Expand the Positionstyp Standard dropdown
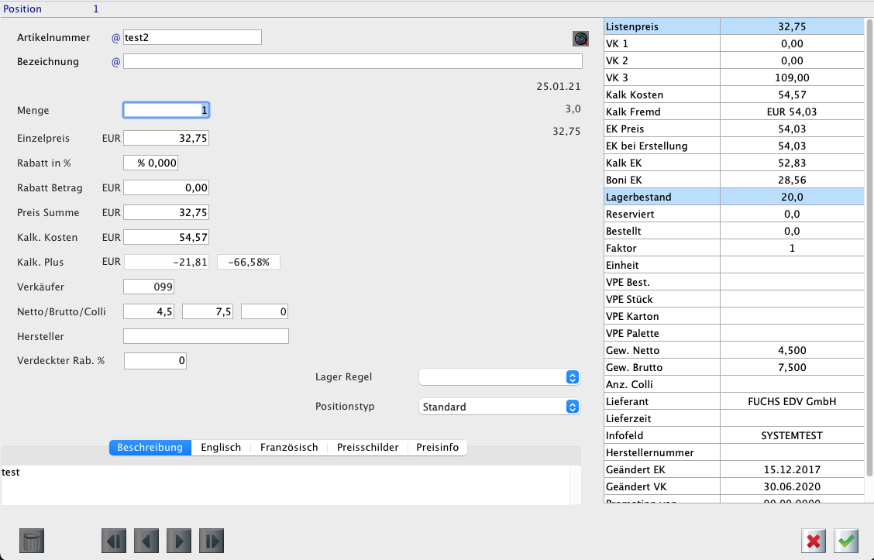The image size is (874, 560). (x=499, y=407)
